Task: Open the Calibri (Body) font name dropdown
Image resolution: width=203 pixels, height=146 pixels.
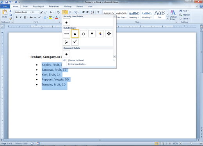Action: point(30,12)
